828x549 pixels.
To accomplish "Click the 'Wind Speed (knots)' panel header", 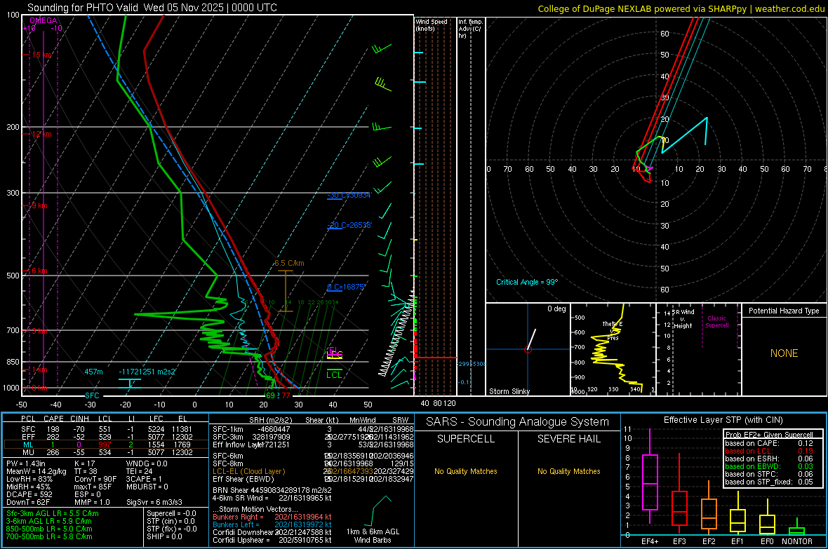I will pyautogui.click(x=432, y=25).
